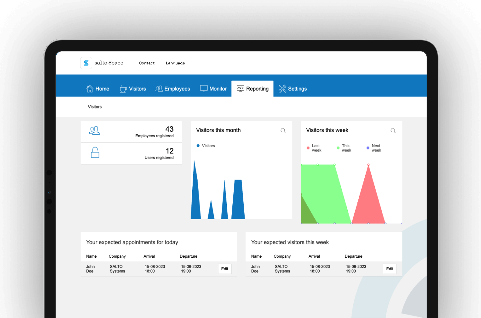The image size is (481, 318).
Task: Click the Employees people icon in navbar
Action: coord(159,89)
